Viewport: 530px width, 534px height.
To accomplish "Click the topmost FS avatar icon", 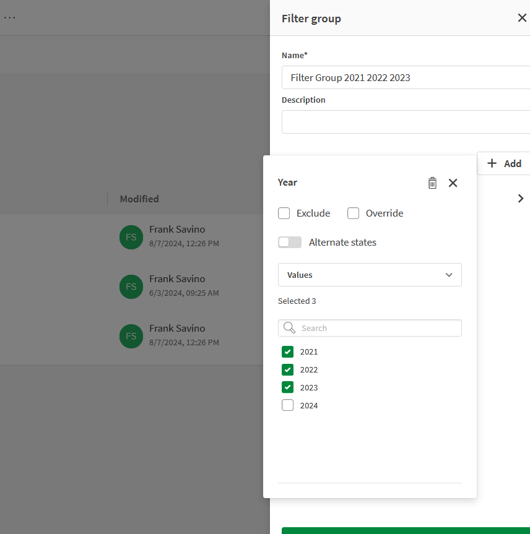I will tap(131, 237).
